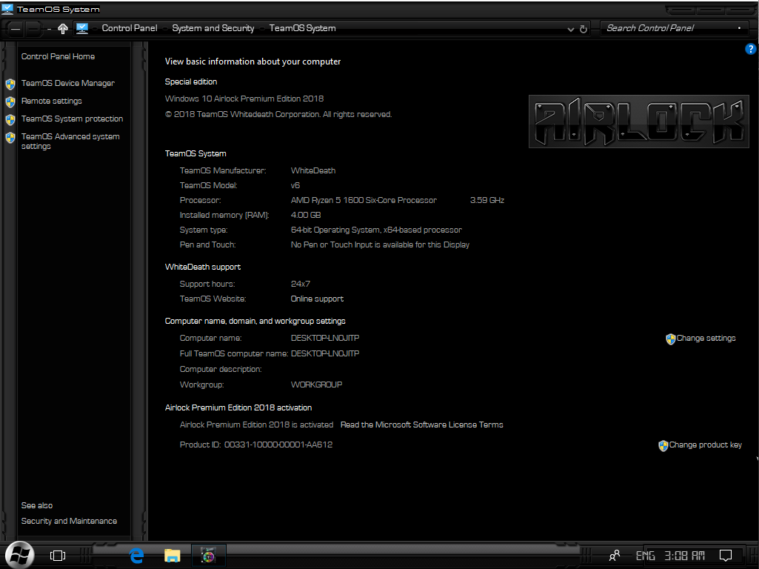
Task: Click the full computer name value beside Full TeamOS computer name:
Action: point(325,353)
